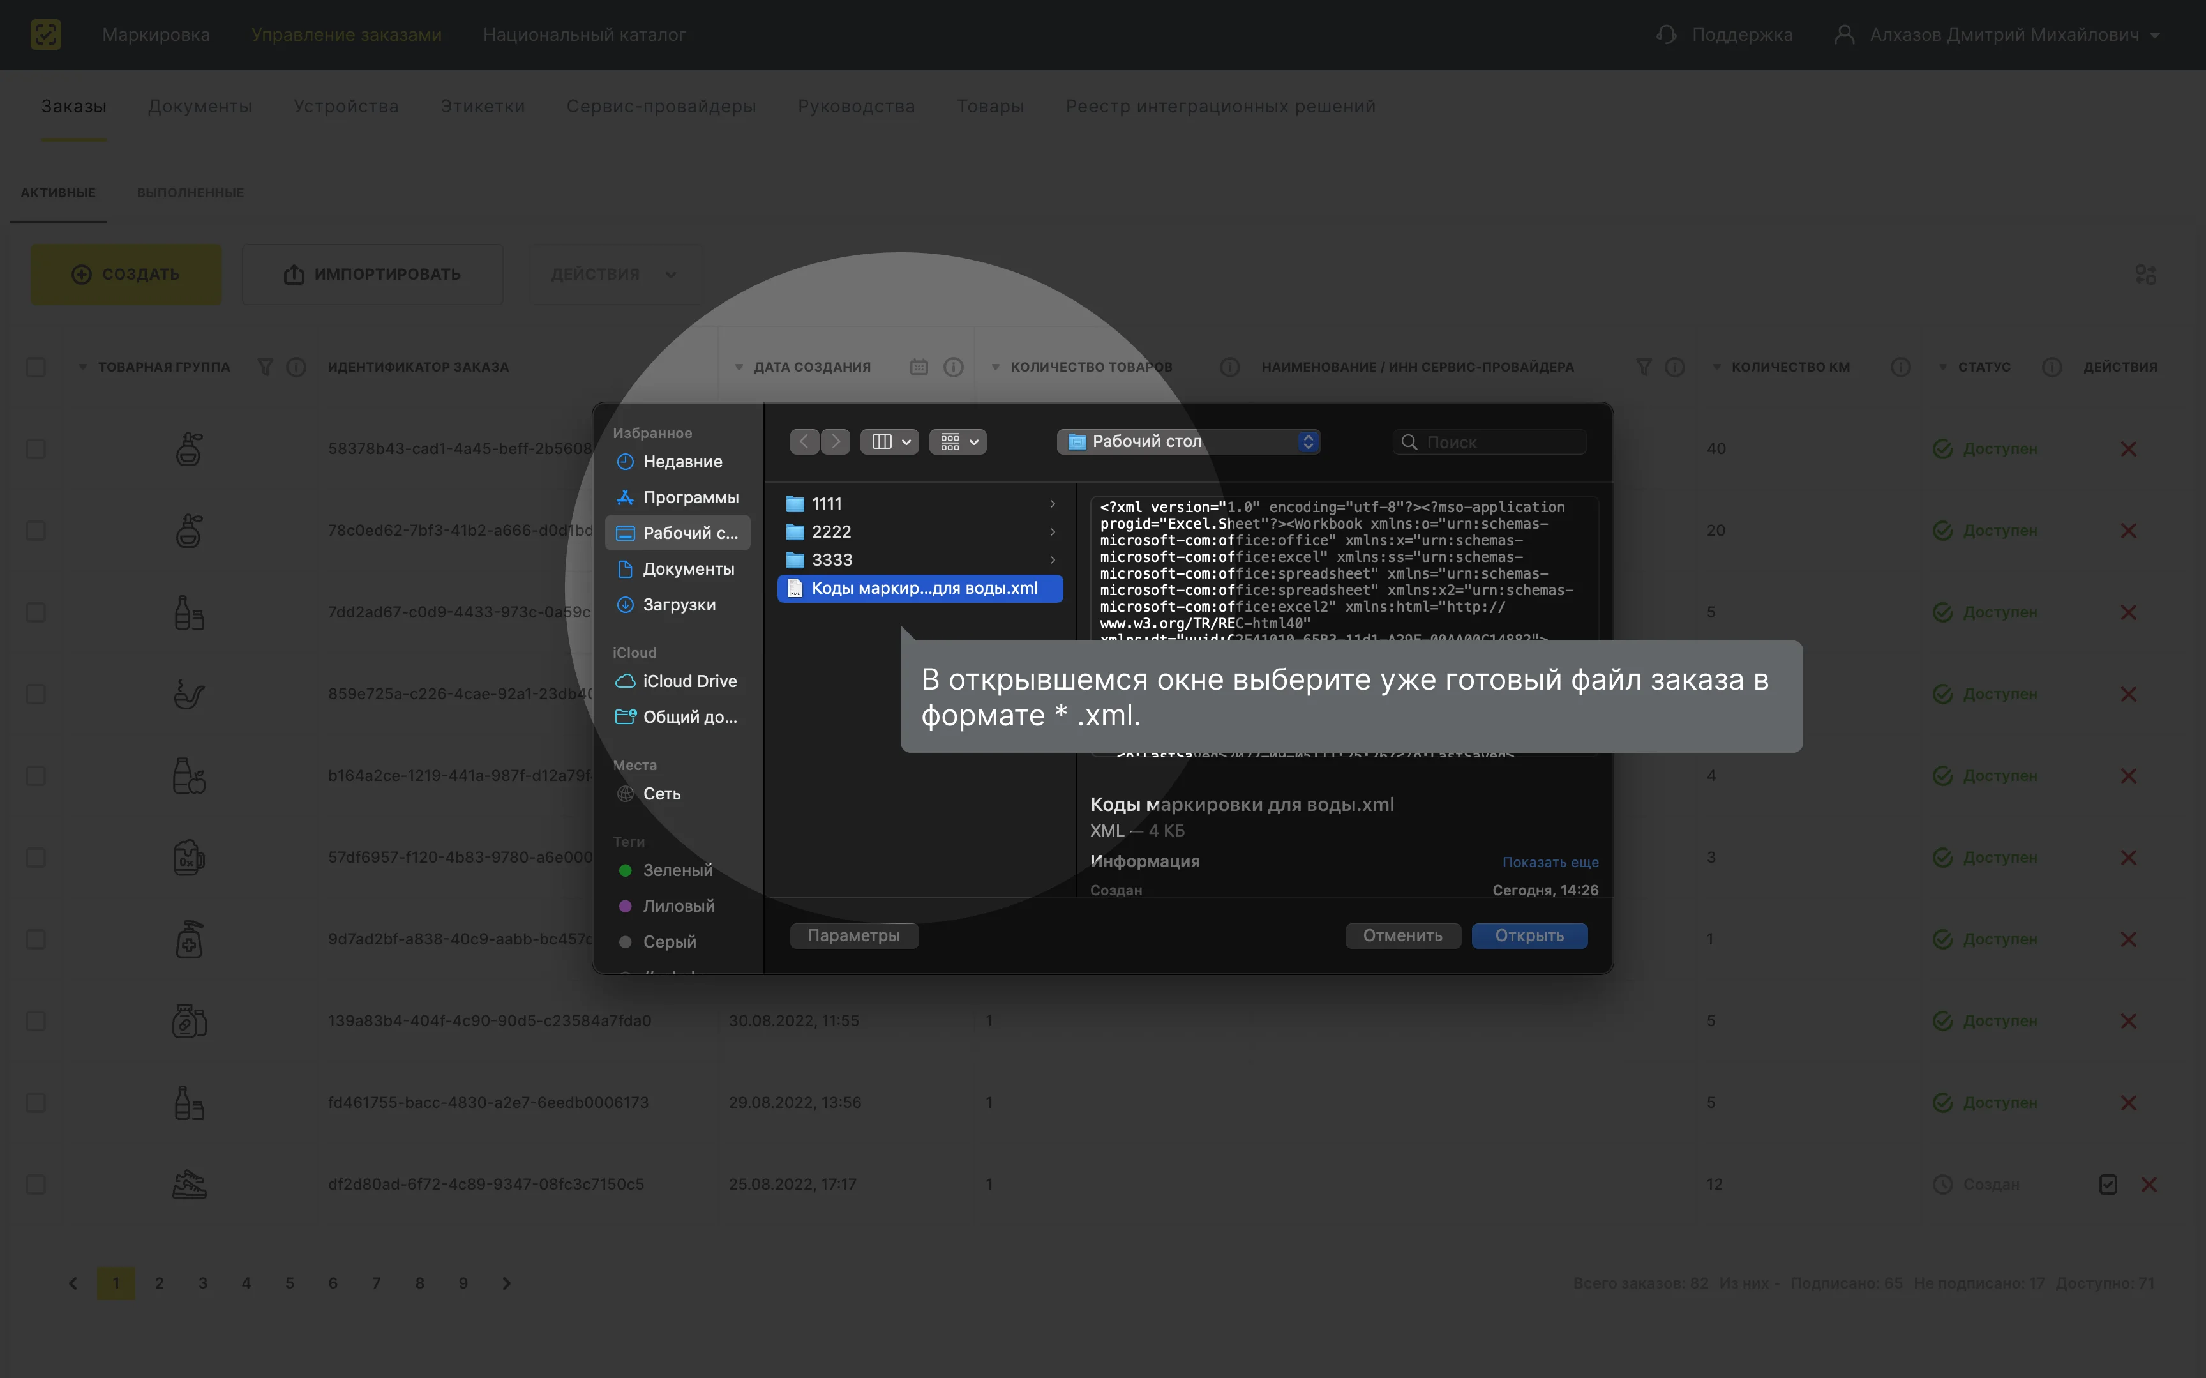Click Отменить in file dialog
This screenshot has height=1378, width=2206.
click(1402, 935)
